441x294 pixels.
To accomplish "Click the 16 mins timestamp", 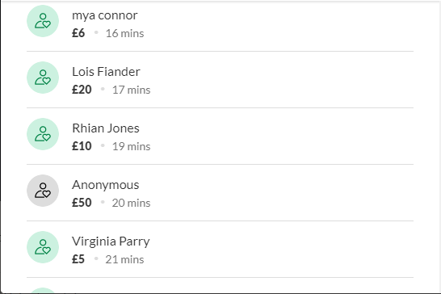I will [124, 33].
